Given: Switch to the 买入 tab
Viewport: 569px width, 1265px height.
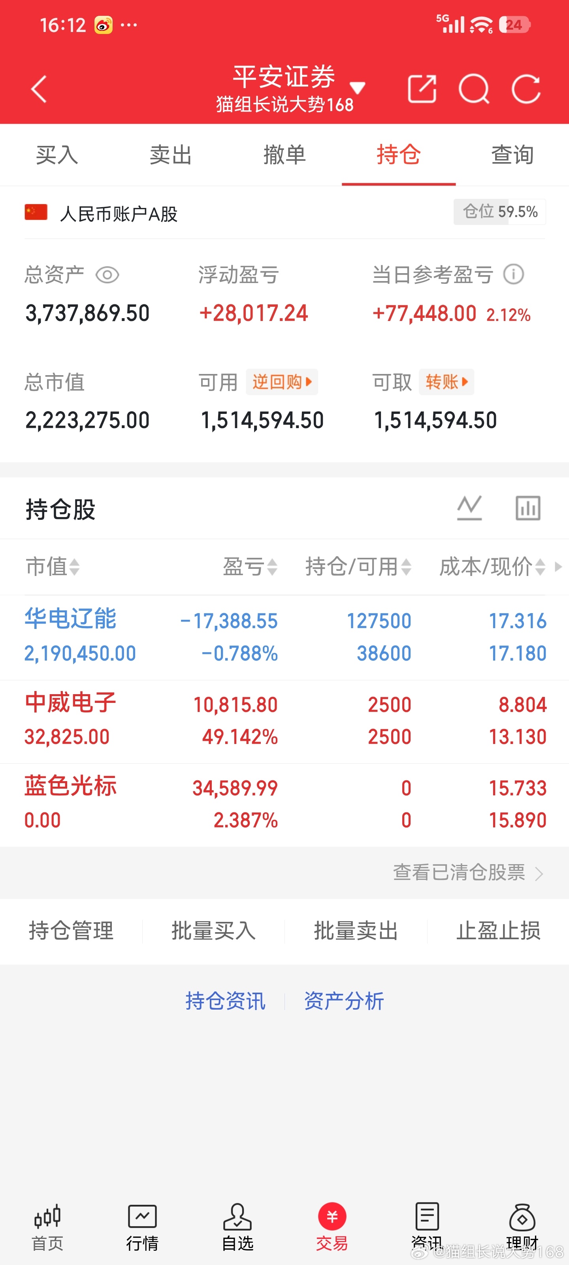Looking at the screenshot, I should tap(57, 155).
